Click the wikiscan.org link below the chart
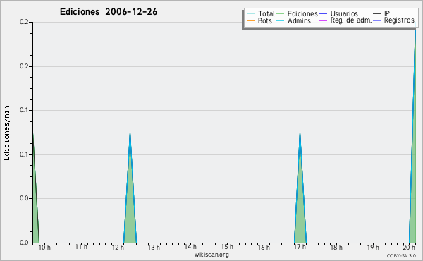Viewport: 423px width, 261px height. (211, 255)
